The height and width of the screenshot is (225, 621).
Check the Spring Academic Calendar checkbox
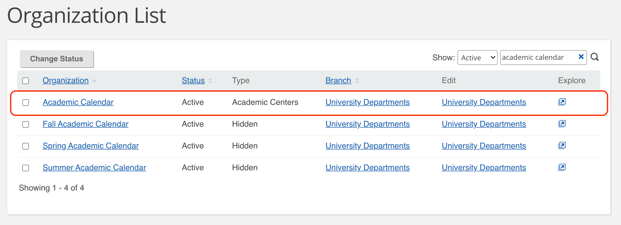coord(26,146)
